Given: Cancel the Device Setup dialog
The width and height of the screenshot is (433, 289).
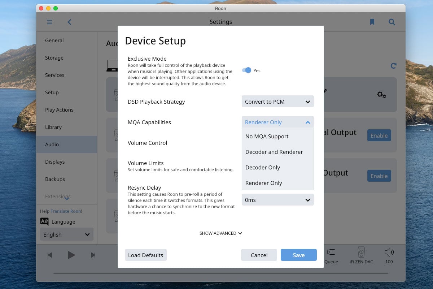Looking at the screenshot, I should [x=259, y=255].
